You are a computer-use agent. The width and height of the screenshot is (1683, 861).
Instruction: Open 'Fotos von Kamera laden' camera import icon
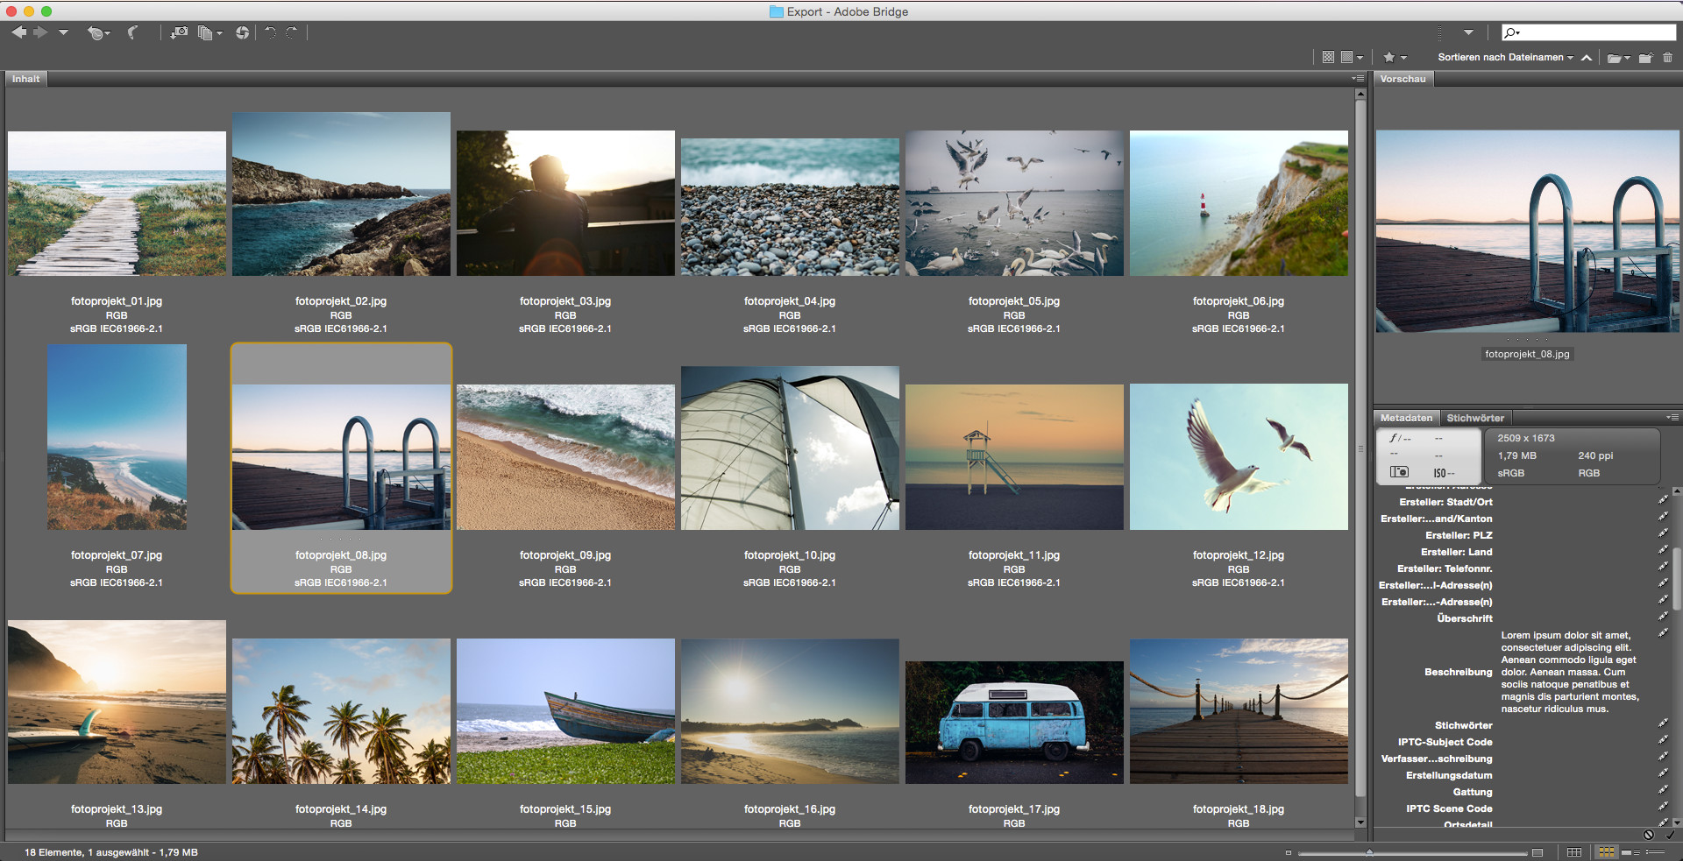(x=179, y=33)
